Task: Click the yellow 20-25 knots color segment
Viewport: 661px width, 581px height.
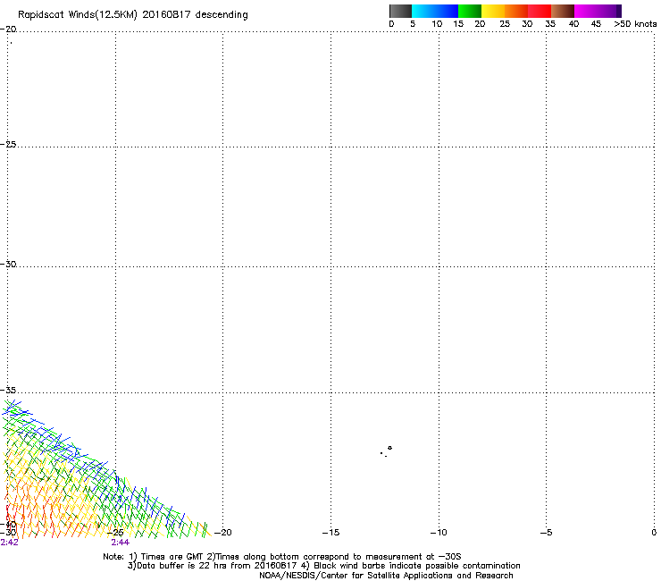Action: (493, 11)
